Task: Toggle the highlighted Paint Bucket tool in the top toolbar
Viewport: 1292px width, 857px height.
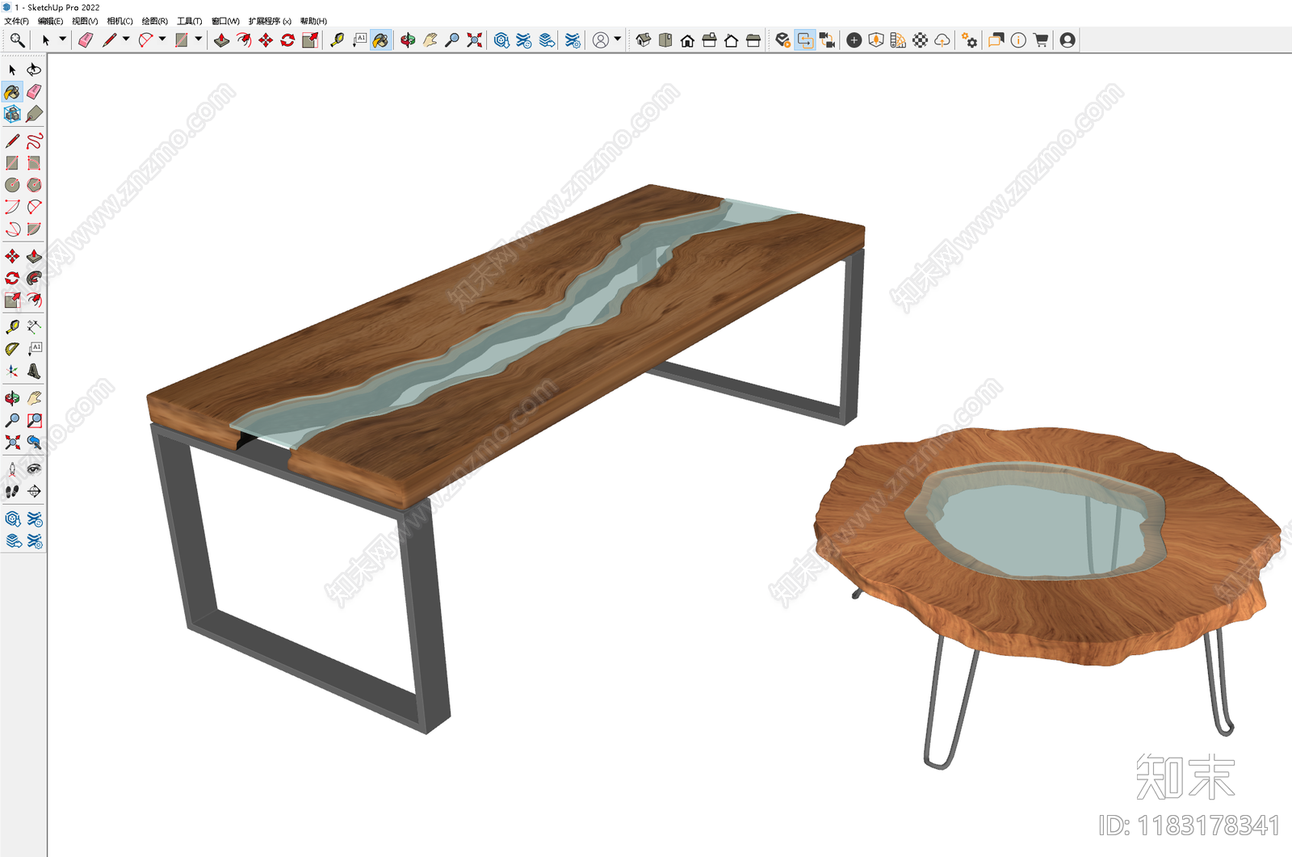Action: tap(381, 40)
